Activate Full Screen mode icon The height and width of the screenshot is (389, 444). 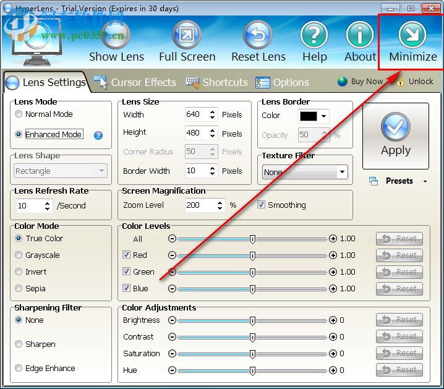(x=186, y=35)
